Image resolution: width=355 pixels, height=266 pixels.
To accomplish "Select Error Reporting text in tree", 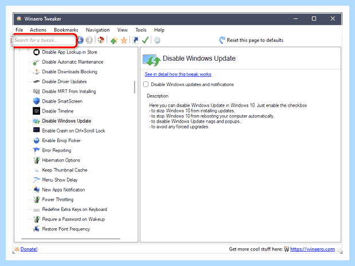I will tap(57, 150).
